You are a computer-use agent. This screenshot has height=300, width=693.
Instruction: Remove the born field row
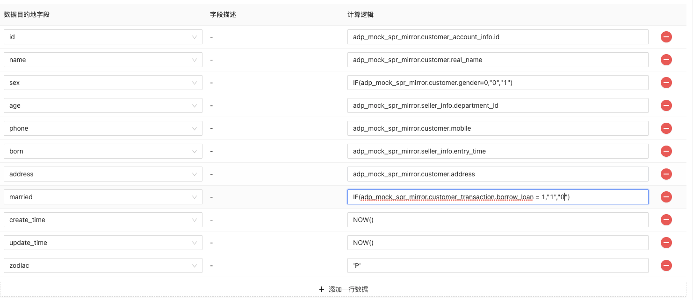pos(666,151)
